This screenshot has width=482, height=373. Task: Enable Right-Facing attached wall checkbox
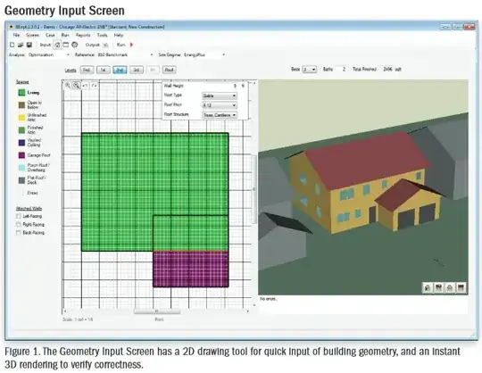tap(19, 225)
